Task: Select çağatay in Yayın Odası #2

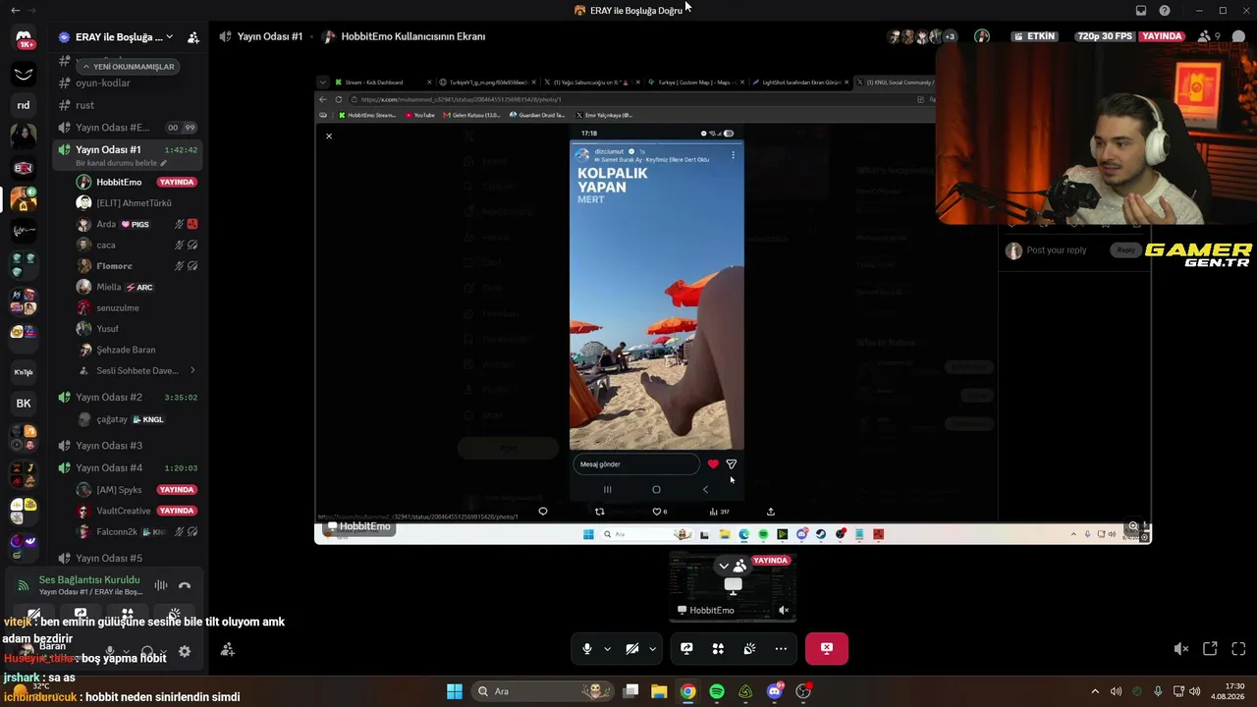Action: click(x=137, y=419)
